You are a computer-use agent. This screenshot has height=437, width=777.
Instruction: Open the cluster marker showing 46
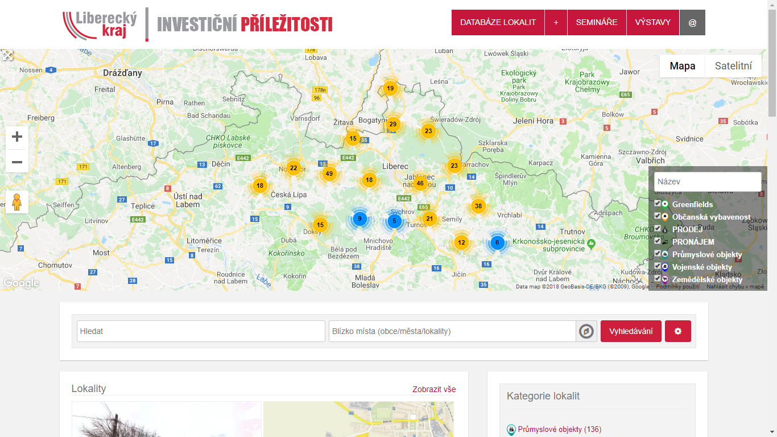pos(420,183)
